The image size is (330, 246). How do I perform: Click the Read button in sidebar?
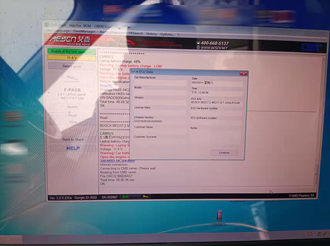click(72, 115)
